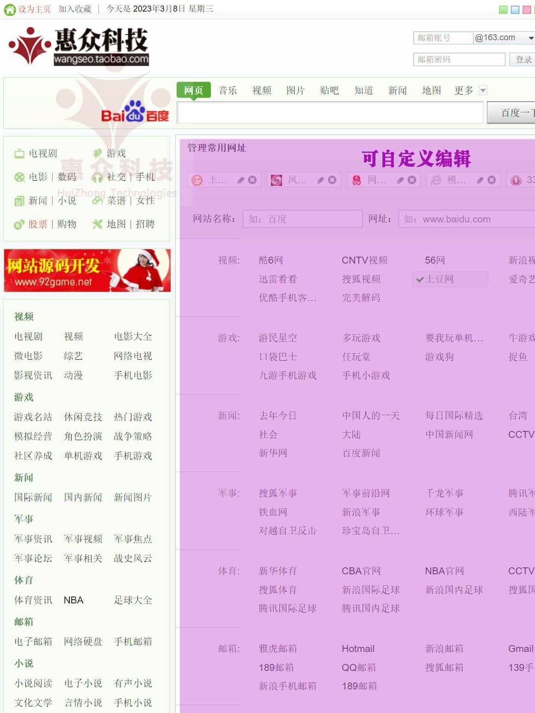Switch to the 图片 search tab
The image size is (535, 713).
[x=295, y=90]
